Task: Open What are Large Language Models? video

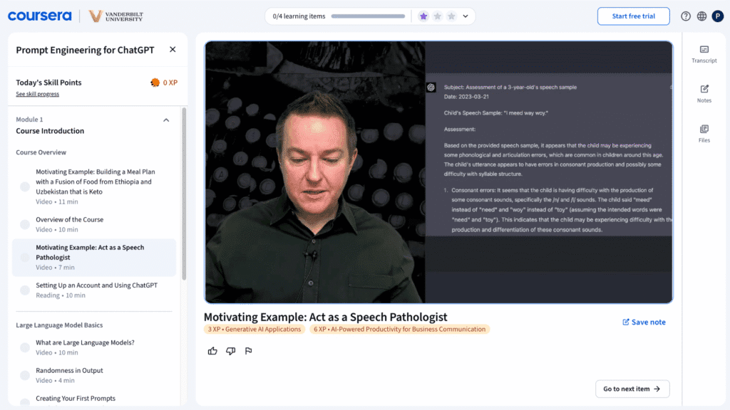Action: tap(96, 347)
